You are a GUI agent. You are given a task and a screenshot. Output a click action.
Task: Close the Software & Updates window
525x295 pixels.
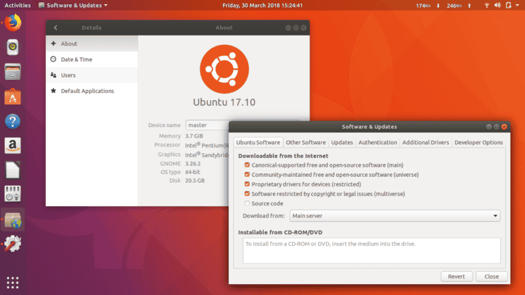pyautogui.click(x=504, y=127)
